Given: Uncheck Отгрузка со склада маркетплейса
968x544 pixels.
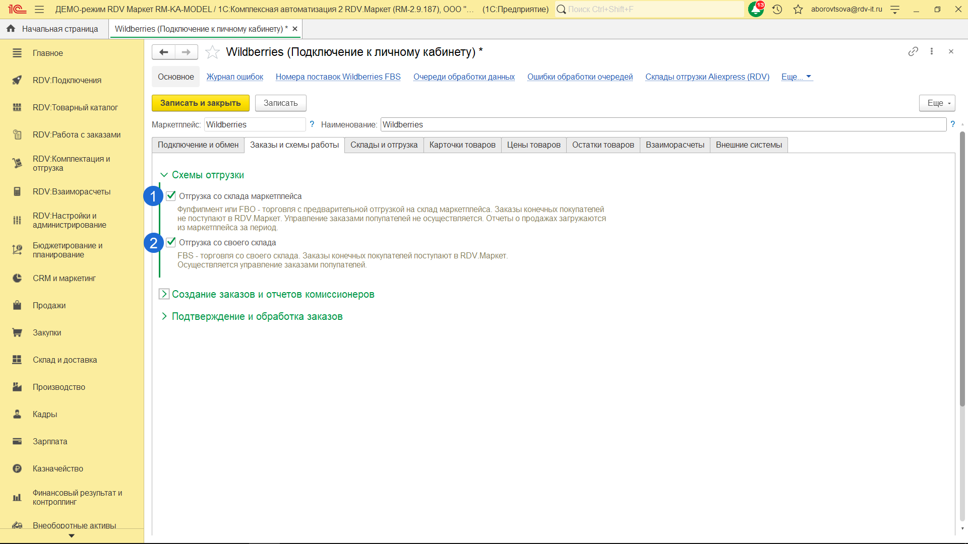Looking at the screenshot, I should 171,196.
